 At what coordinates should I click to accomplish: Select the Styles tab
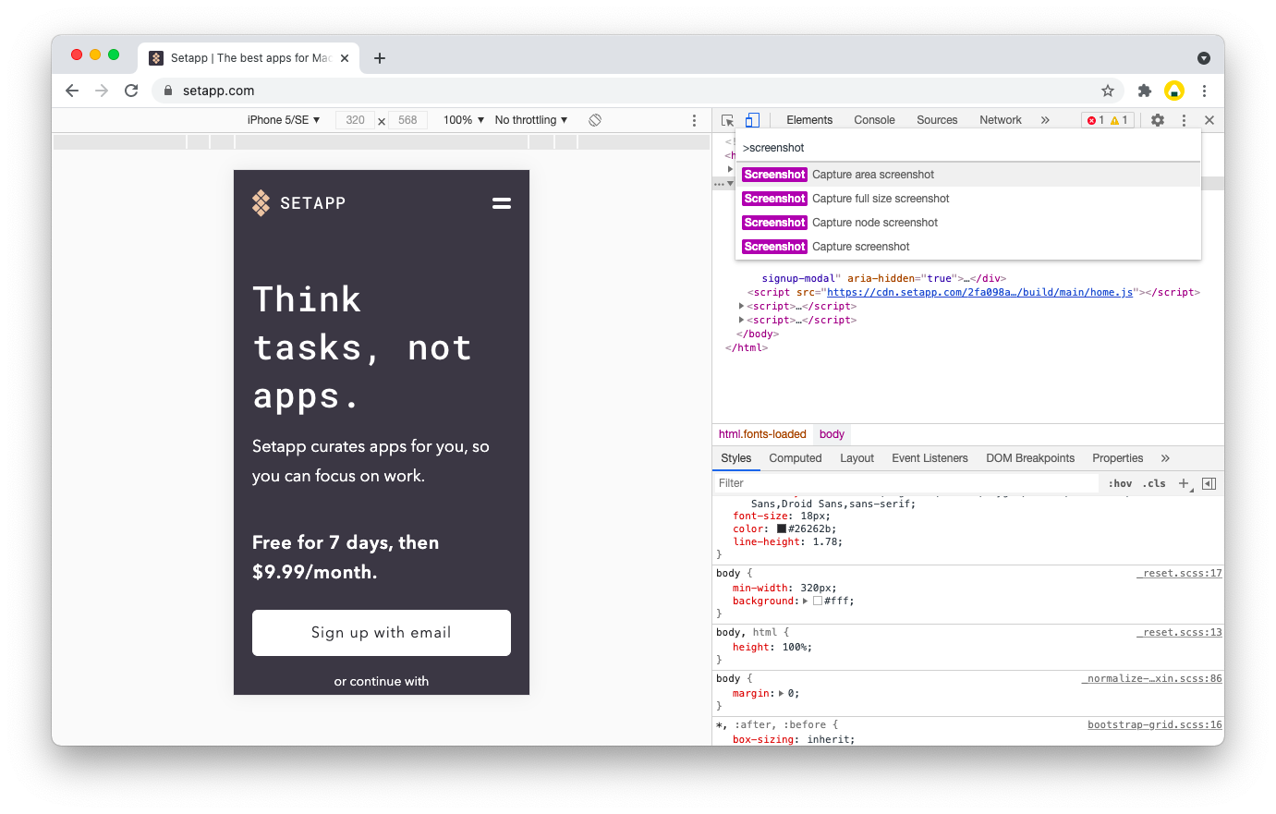[736, 458]
